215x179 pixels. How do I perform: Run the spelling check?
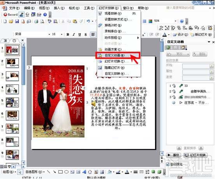point(49,21)
